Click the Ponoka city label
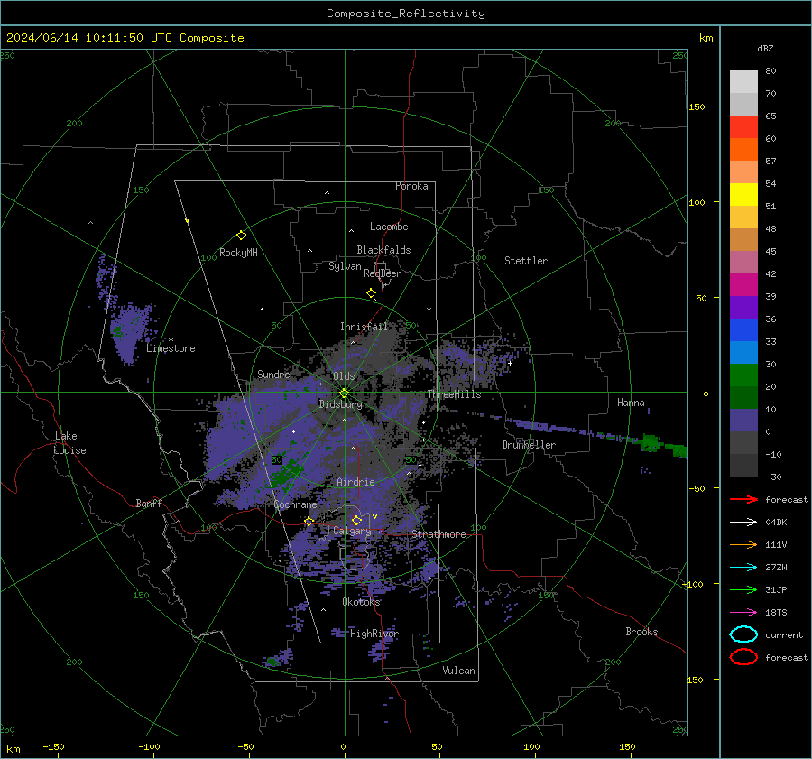This screenshot has width=812, height=759. click(x=411, y=186)
